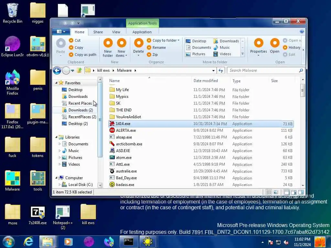Viewport: 331px width, 248px height.
Task: Collapse the Favorites tree section
Action: [56, 83]
